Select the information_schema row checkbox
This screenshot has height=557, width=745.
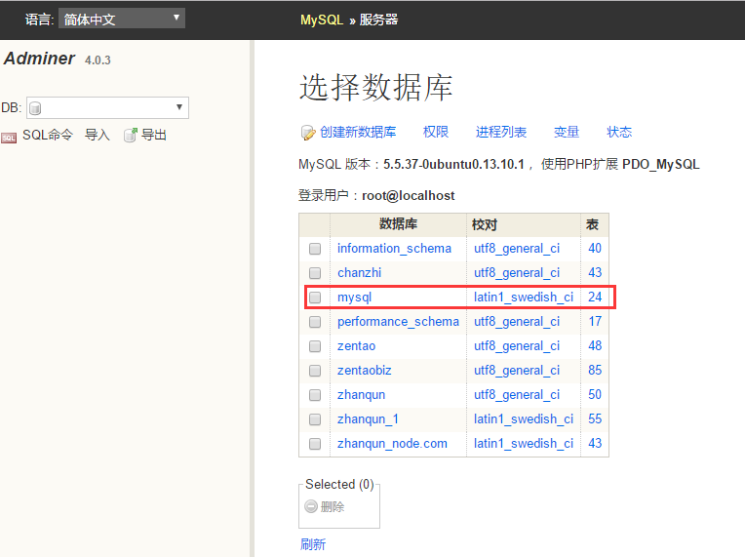(x=315, y=249)
